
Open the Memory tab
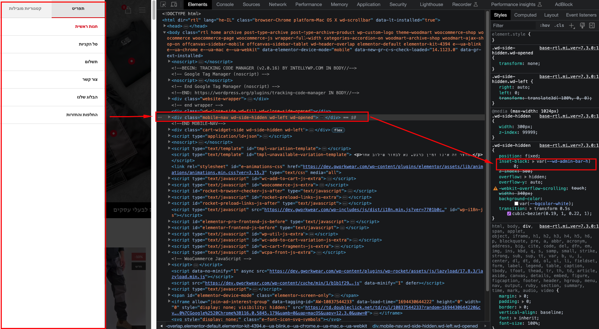point(339,4)
